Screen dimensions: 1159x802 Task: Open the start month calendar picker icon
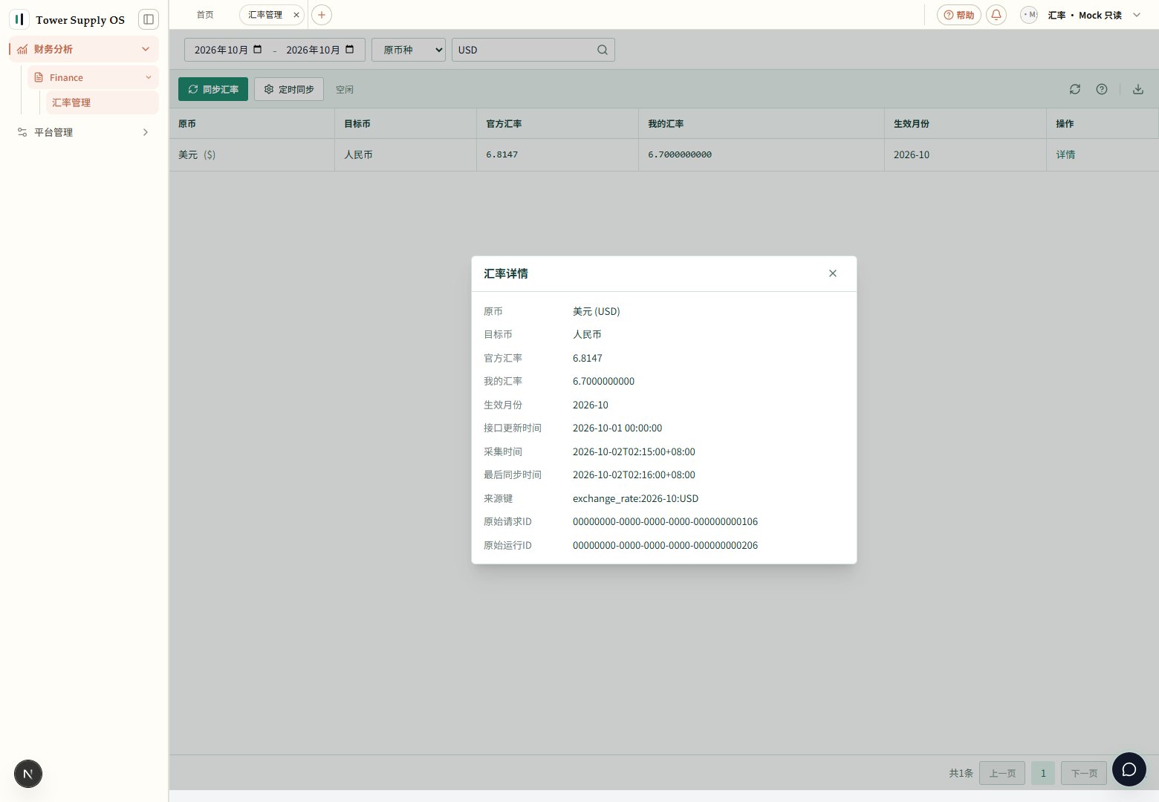point(258,50)
